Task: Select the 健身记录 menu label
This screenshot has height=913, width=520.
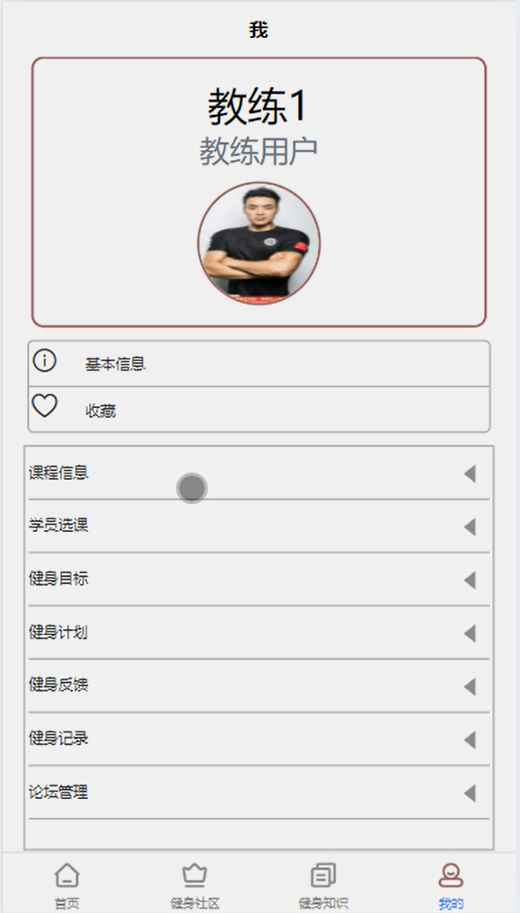Action: pos(58,739)
